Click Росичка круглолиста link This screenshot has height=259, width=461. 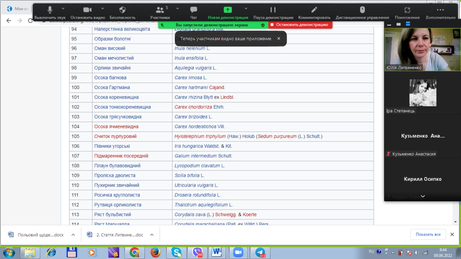pos(118,195)
